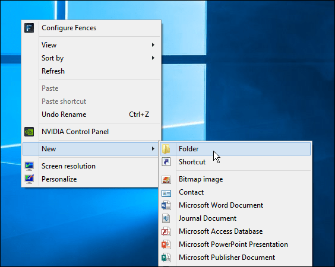Click the Microsoft PowerPoint Presentation icon

click(166, 244)
